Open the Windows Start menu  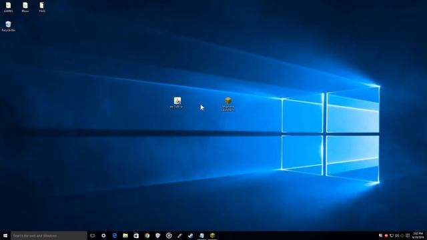click(x=5, y=235)
